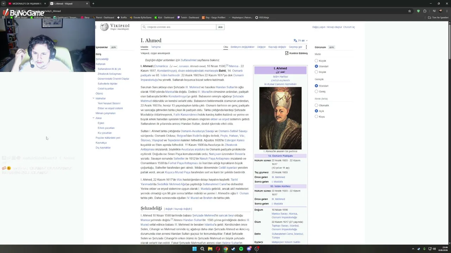Switch to the Madde tab
451x253 pixels.
[144, 47]
